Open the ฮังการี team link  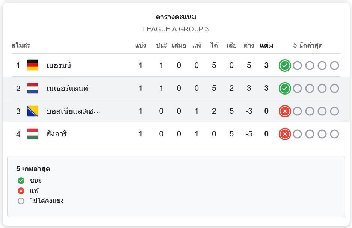(57, 134)
